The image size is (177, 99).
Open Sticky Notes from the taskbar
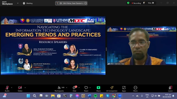tap(102, 96)
